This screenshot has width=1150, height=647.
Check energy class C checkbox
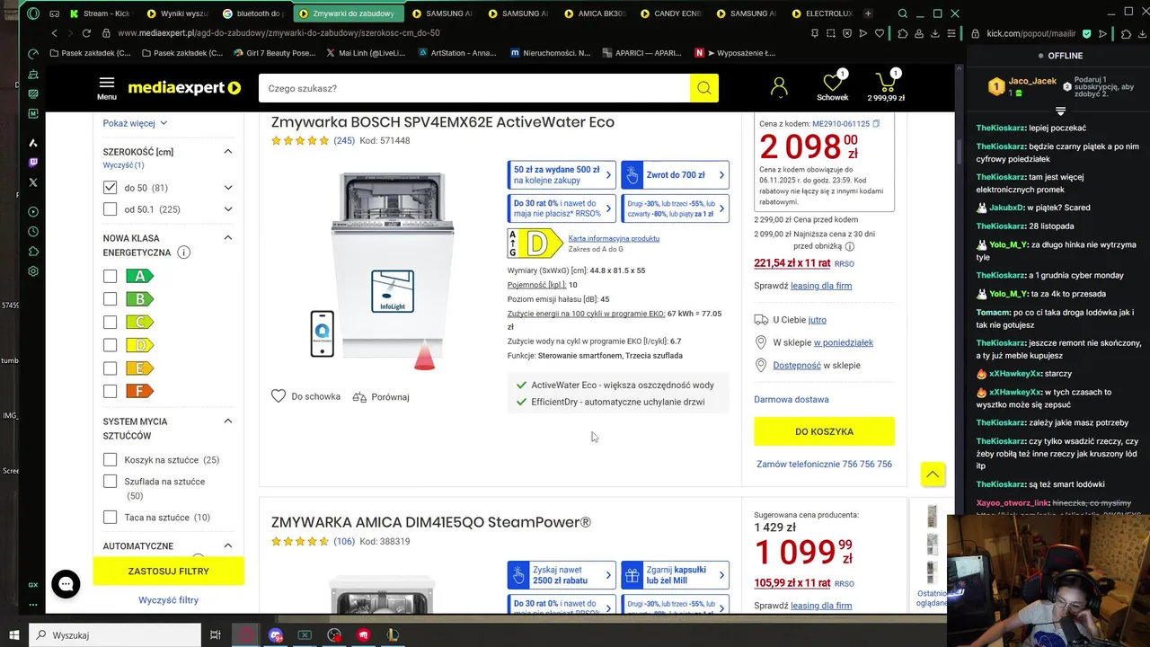point(110,322)
